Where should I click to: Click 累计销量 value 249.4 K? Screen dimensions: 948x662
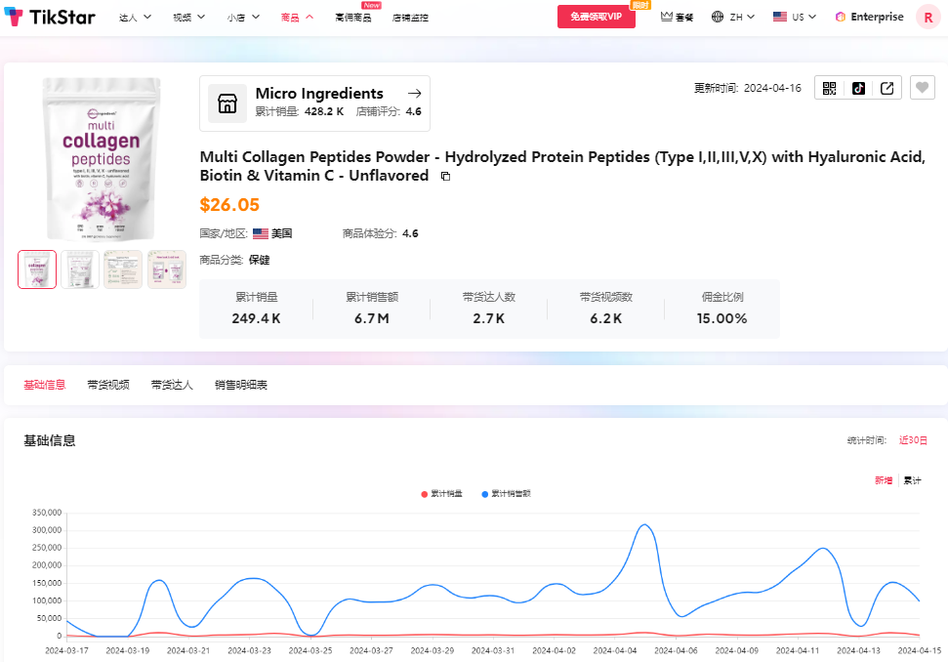(x=256, y=318)
